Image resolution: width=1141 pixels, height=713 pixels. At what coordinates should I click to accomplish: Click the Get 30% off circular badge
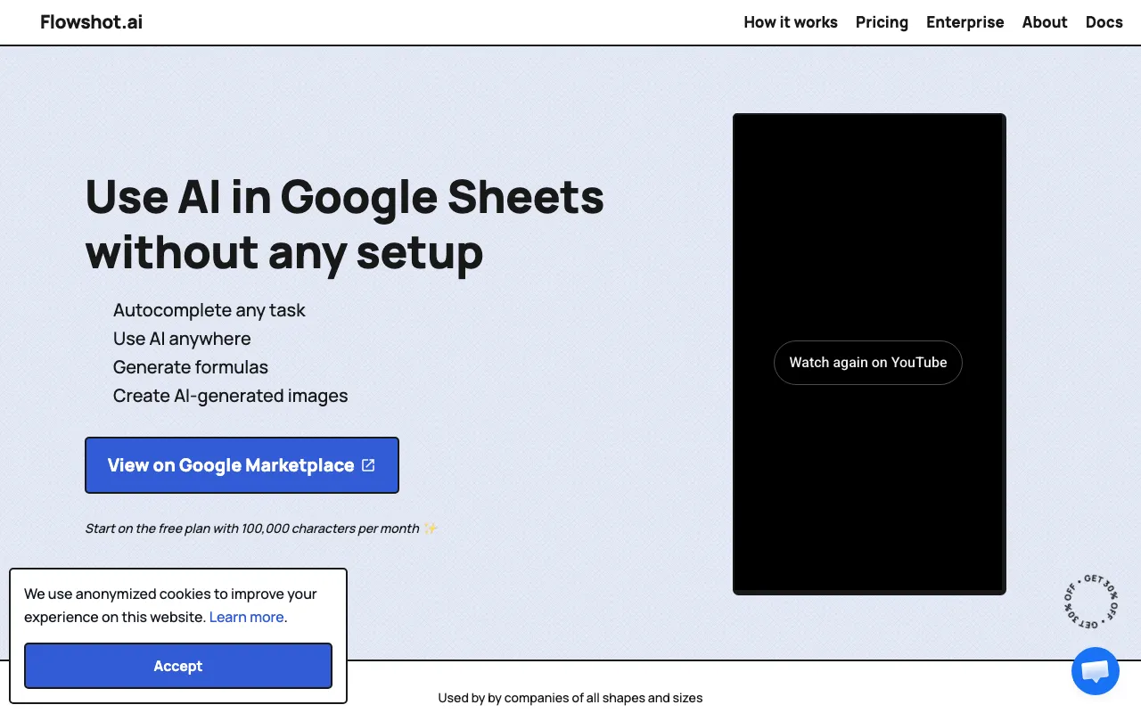point(1091,601)
